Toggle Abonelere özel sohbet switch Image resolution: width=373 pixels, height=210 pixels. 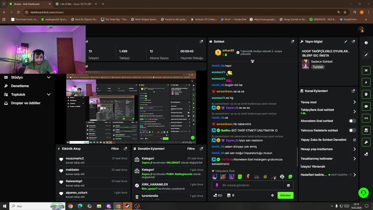pyautogui.click(x=352, y=121)
